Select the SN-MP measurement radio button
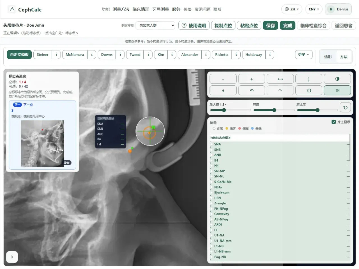The image size is (359, 269). (211, 171)
